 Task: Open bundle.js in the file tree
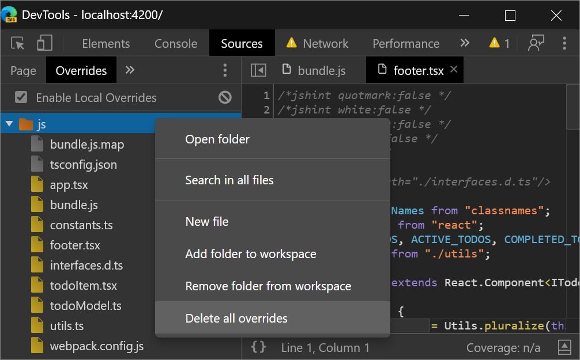click(74, 204)
